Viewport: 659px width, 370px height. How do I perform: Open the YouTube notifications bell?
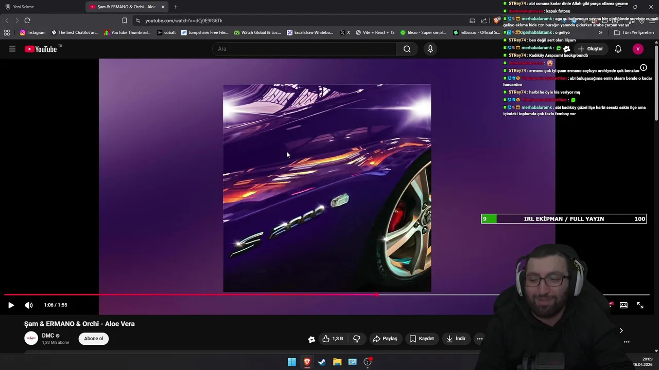618,49
